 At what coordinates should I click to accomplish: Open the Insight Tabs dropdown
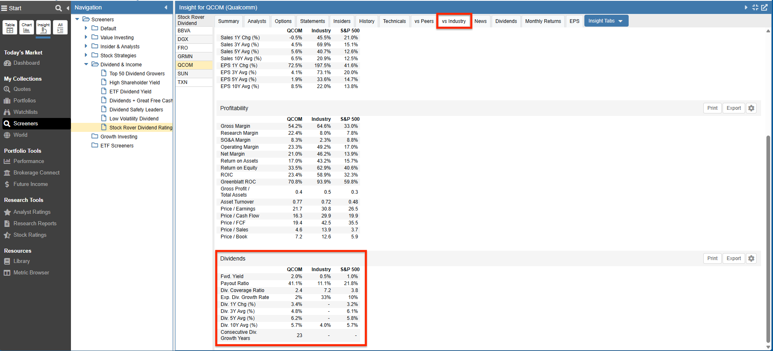pos(606,21)
